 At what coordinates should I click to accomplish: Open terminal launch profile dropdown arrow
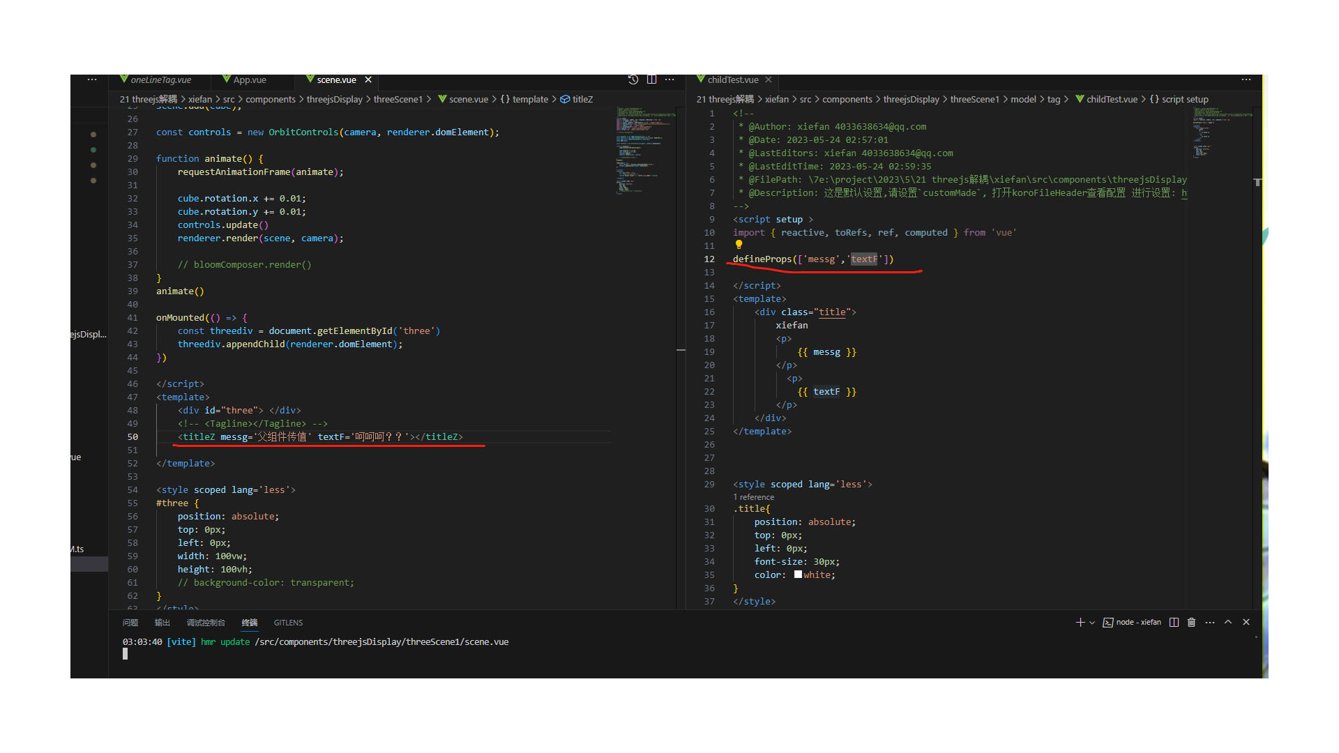click(1092, 622)
